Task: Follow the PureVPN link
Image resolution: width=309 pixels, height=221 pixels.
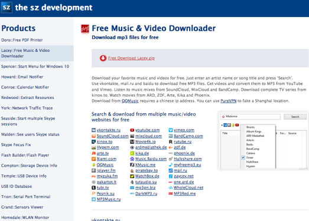Action: (x=229, y=101)
